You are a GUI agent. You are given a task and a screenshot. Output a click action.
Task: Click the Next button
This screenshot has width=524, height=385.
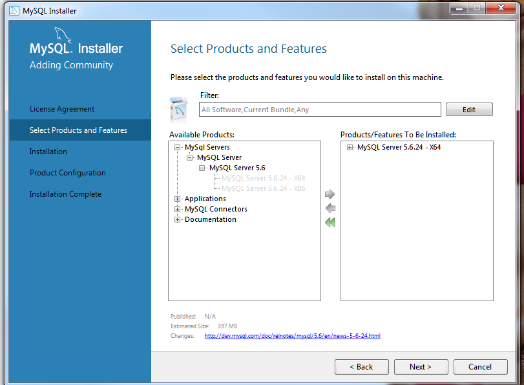pyautogui.click(x=421, y=367)
